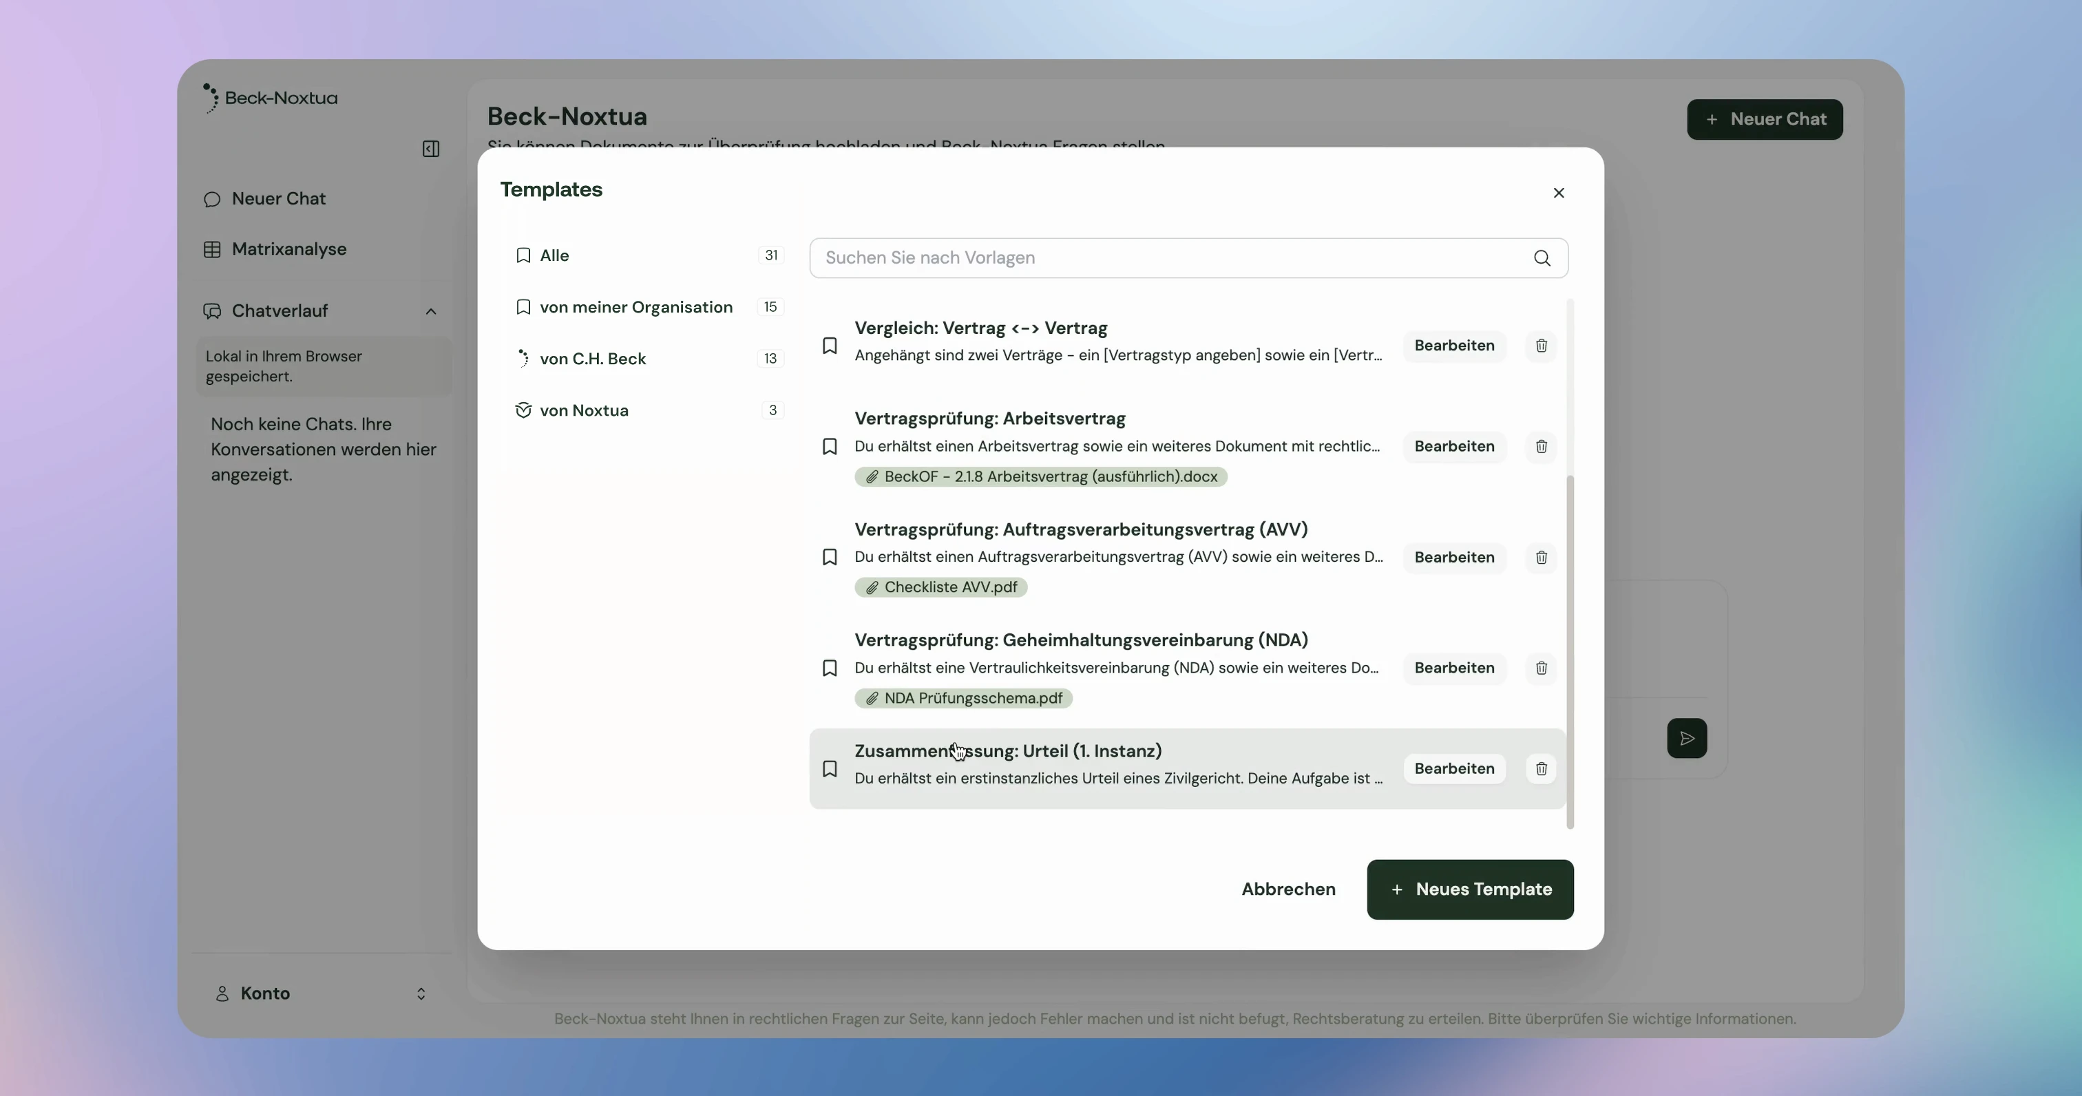
Task: Delete the Vergleich: Vertrag template
Action: click(1542, 346)
